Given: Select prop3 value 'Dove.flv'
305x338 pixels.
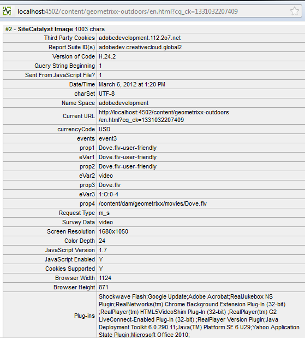Looking at the screenshot, I should pos(110,185).
